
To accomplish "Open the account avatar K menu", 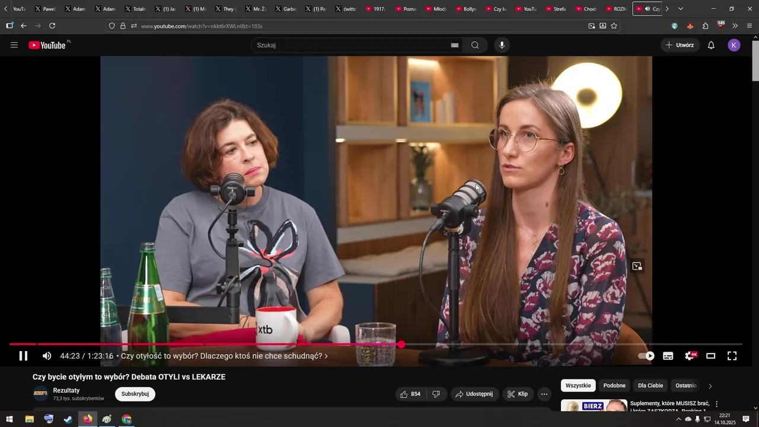I will 734,45.
